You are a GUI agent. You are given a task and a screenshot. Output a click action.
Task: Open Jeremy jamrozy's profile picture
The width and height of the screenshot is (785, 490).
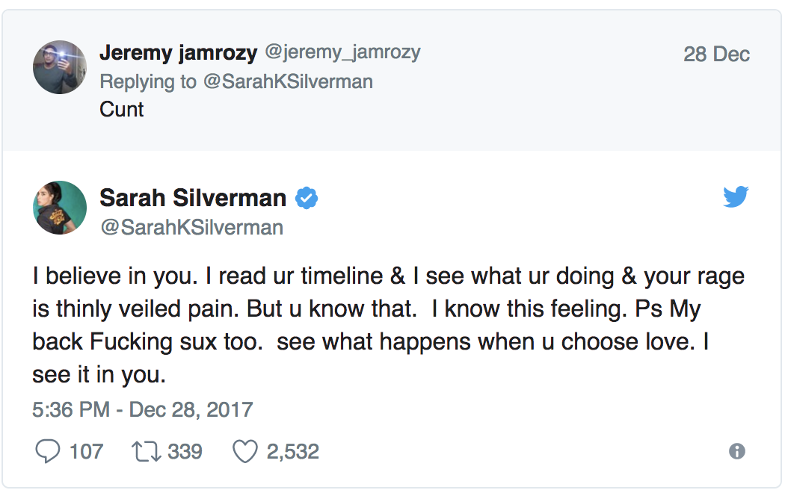60,67
